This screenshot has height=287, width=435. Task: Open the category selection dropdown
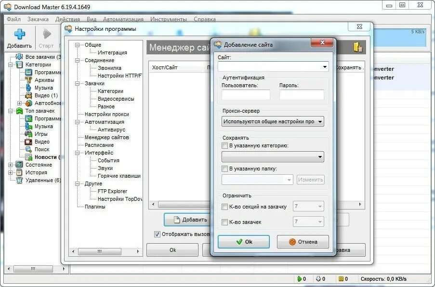pyautogui.click(x=320, y=157)
